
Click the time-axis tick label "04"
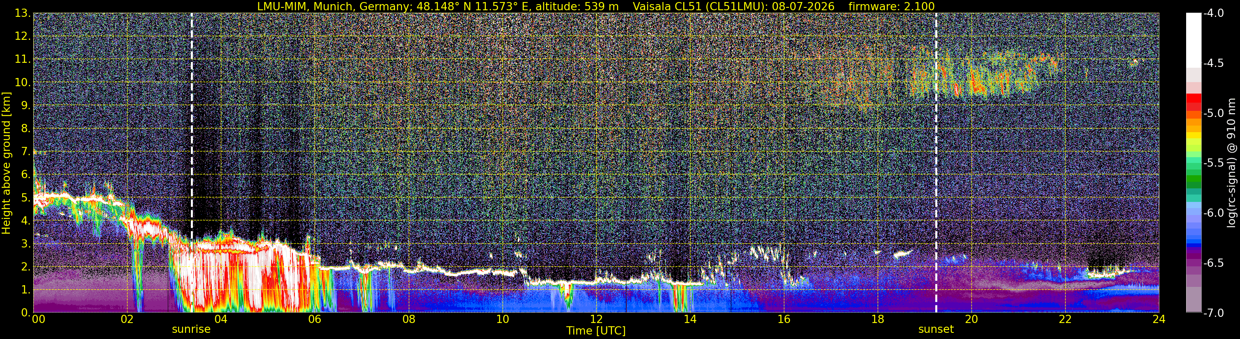(221, 319)
